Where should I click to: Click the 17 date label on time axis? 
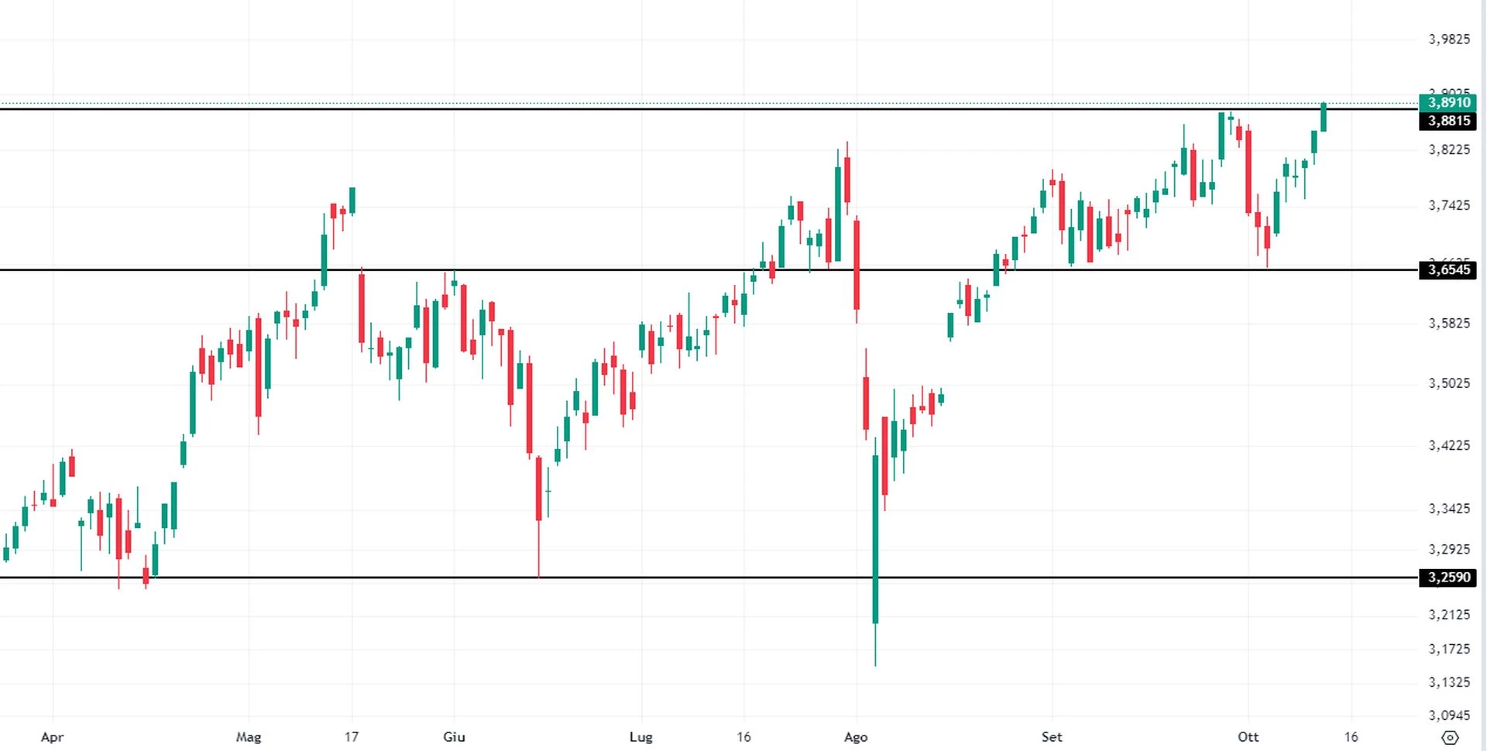352,737
